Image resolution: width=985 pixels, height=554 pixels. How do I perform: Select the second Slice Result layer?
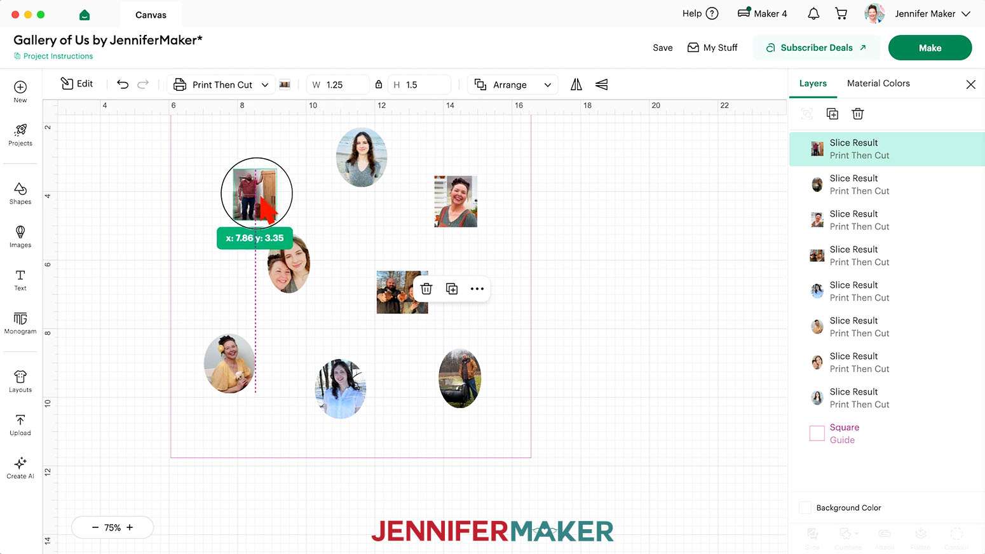coord(886,184)
